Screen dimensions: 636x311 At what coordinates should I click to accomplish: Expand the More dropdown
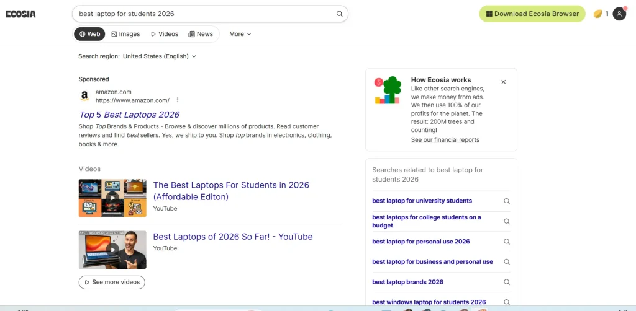[240, 34]
